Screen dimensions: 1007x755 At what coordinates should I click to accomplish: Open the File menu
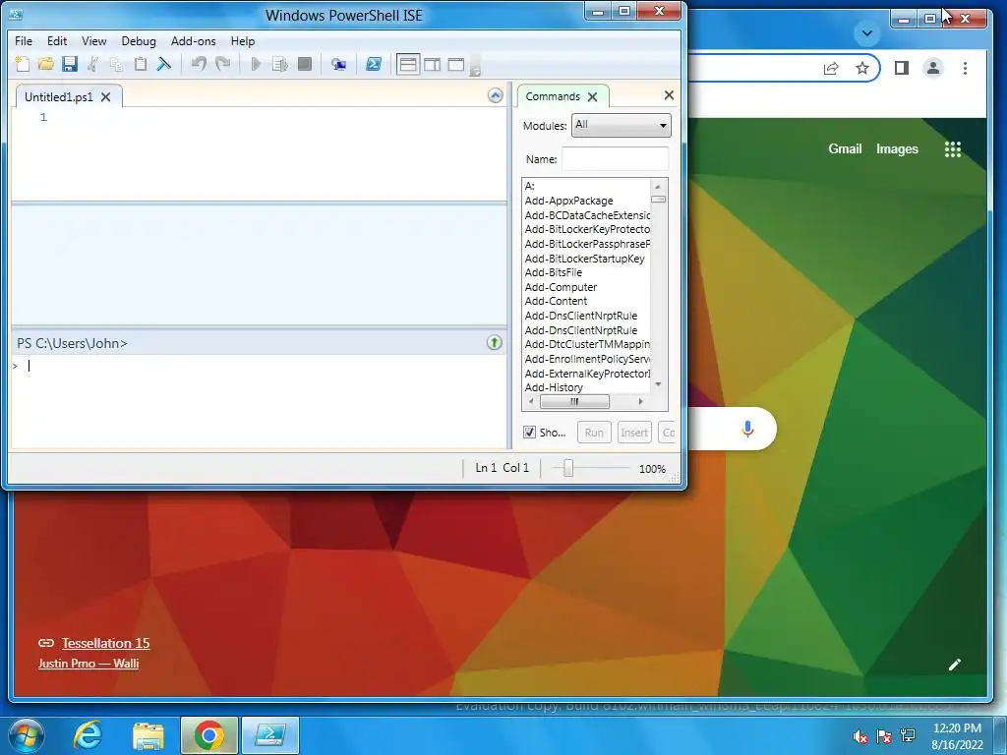[24, 41]
